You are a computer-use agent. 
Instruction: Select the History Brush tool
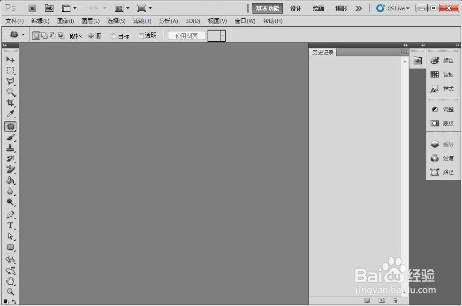pos(10,159)
